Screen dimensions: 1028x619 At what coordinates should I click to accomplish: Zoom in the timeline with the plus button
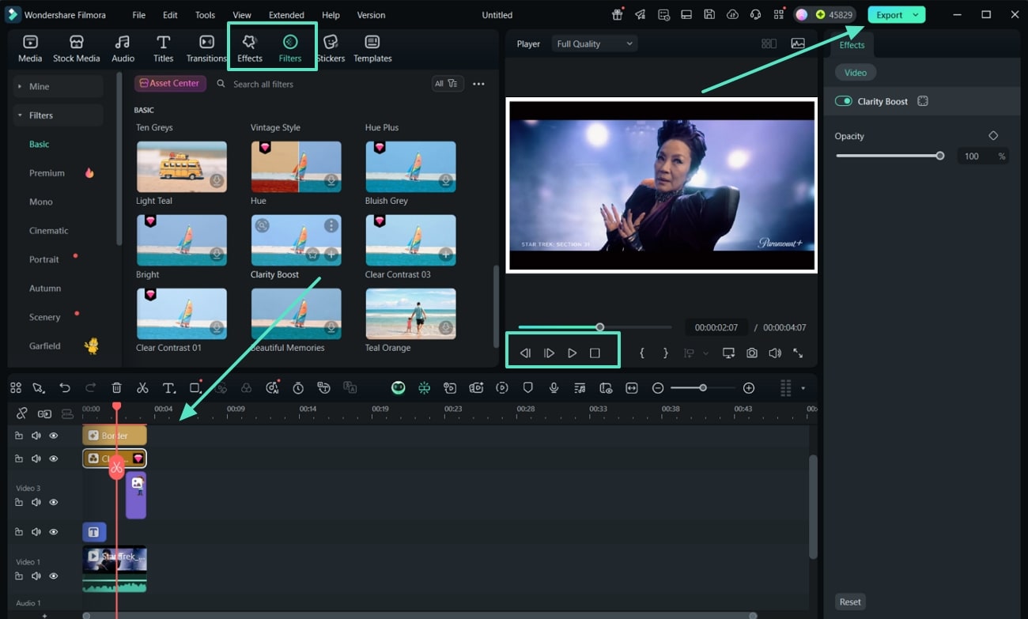[749, 387]
